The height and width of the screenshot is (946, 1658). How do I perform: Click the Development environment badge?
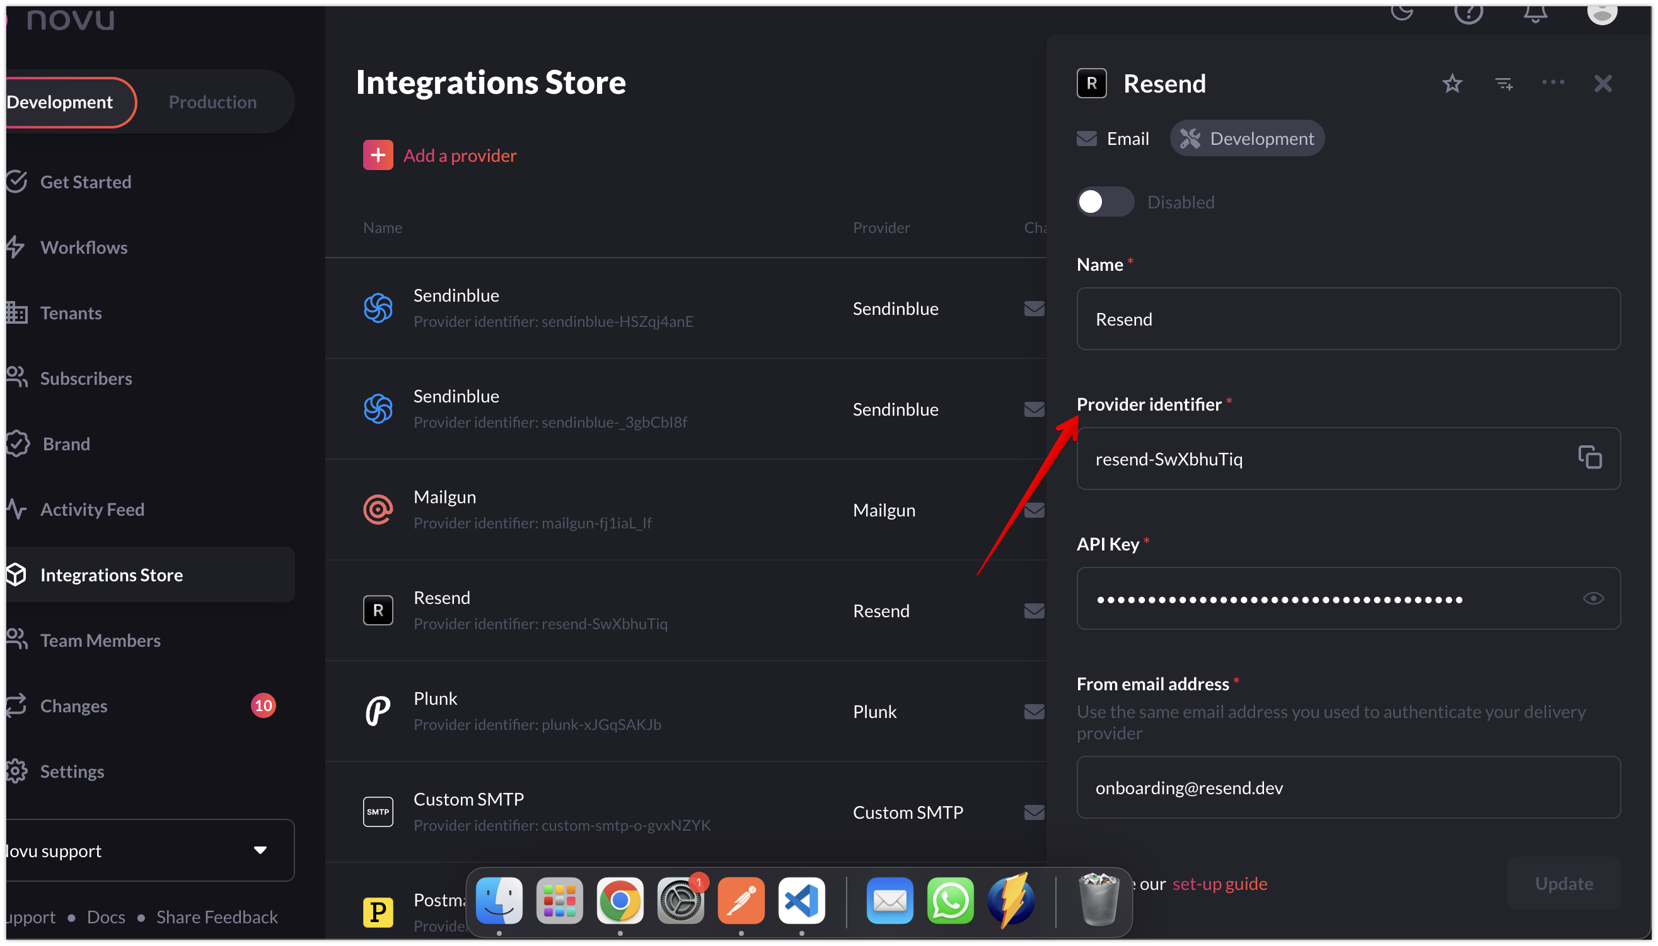click(x=1246, y=139)
